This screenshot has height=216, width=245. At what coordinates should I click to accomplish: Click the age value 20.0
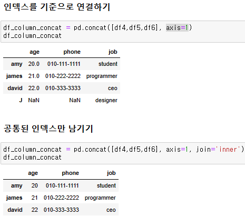(x=34, y=64)
